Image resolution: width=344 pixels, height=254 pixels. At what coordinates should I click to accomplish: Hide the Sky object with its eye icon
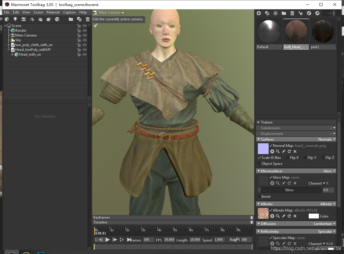point(84,40)
